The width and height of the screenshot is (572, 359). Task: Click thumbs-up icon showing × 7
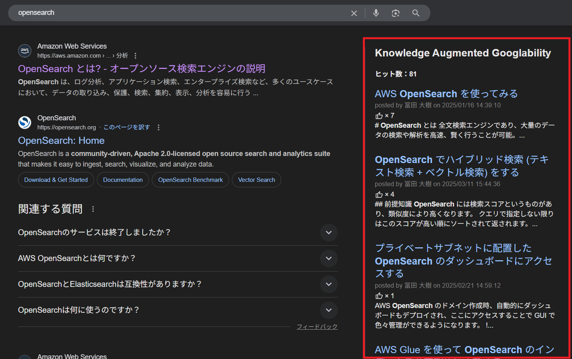click(x=379, y=116)
